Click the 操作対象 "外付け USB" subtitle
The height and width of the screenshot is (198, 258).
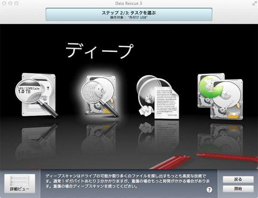click(129, 18)
